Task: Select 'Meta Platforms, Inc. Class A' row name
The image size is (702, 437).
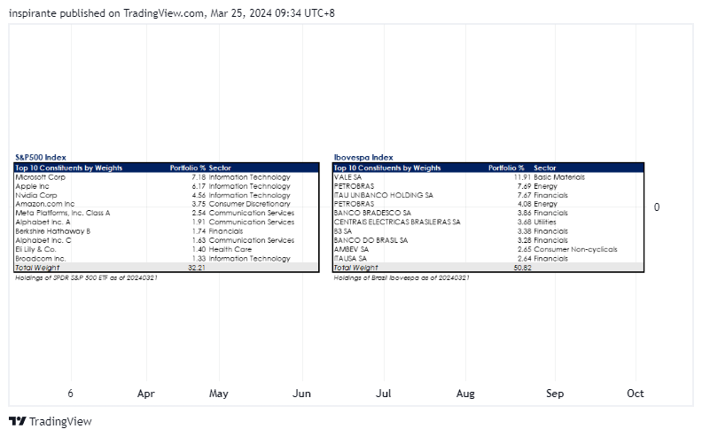Action: point(63,213)
